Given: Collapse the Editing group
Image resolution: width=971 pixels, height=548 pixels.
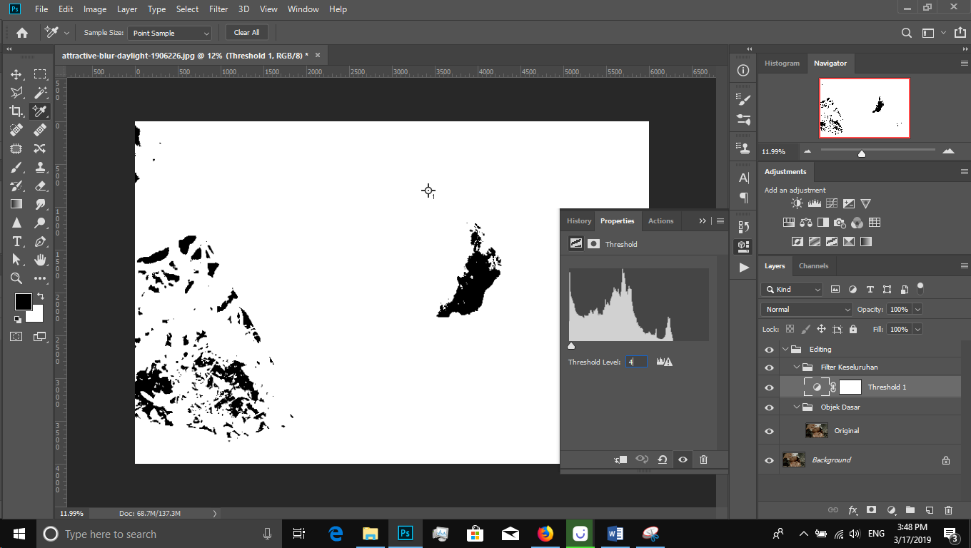Looking at the screenshot, I should [x=785, y=350].
